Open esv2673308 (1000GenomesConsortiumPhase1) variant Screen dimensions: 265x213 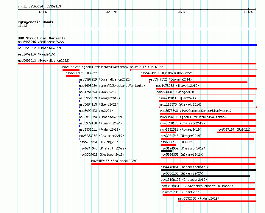point(196,111)
